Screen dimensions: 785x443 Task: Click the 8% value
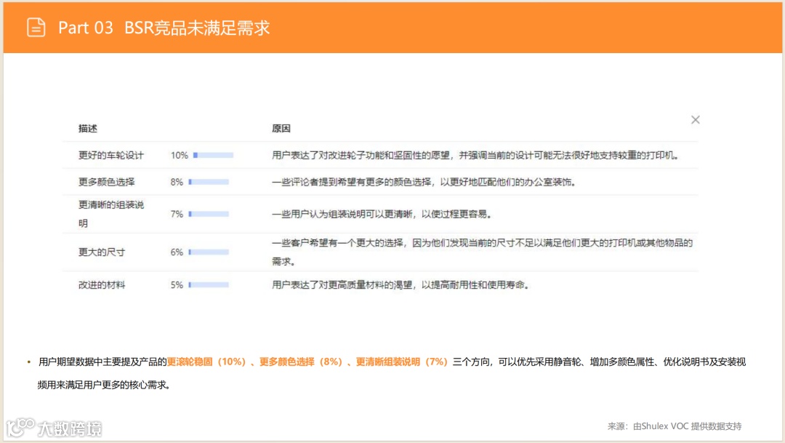point(177,182)
